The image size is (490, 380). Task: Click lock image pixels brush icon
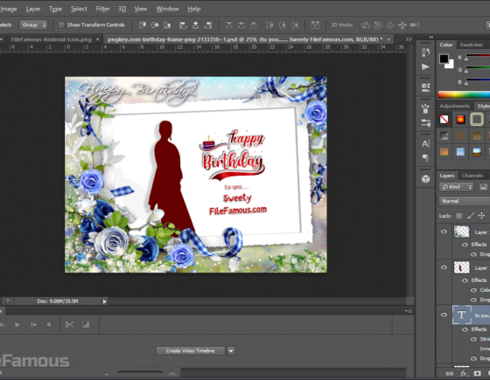tap(471, 215)
